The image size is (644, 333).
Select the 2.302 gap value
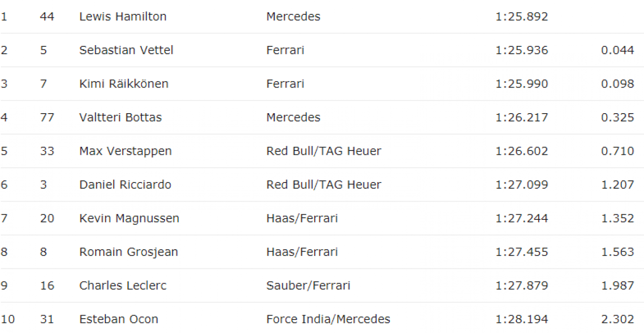click(x=618, y=320)
